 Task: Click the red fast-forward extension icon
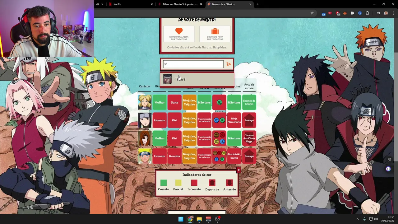[330, 13]
